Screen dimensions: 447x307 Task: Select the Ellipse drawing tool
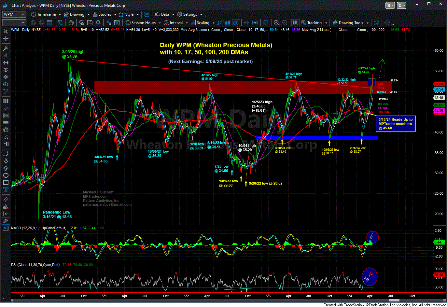coord(6,175)
